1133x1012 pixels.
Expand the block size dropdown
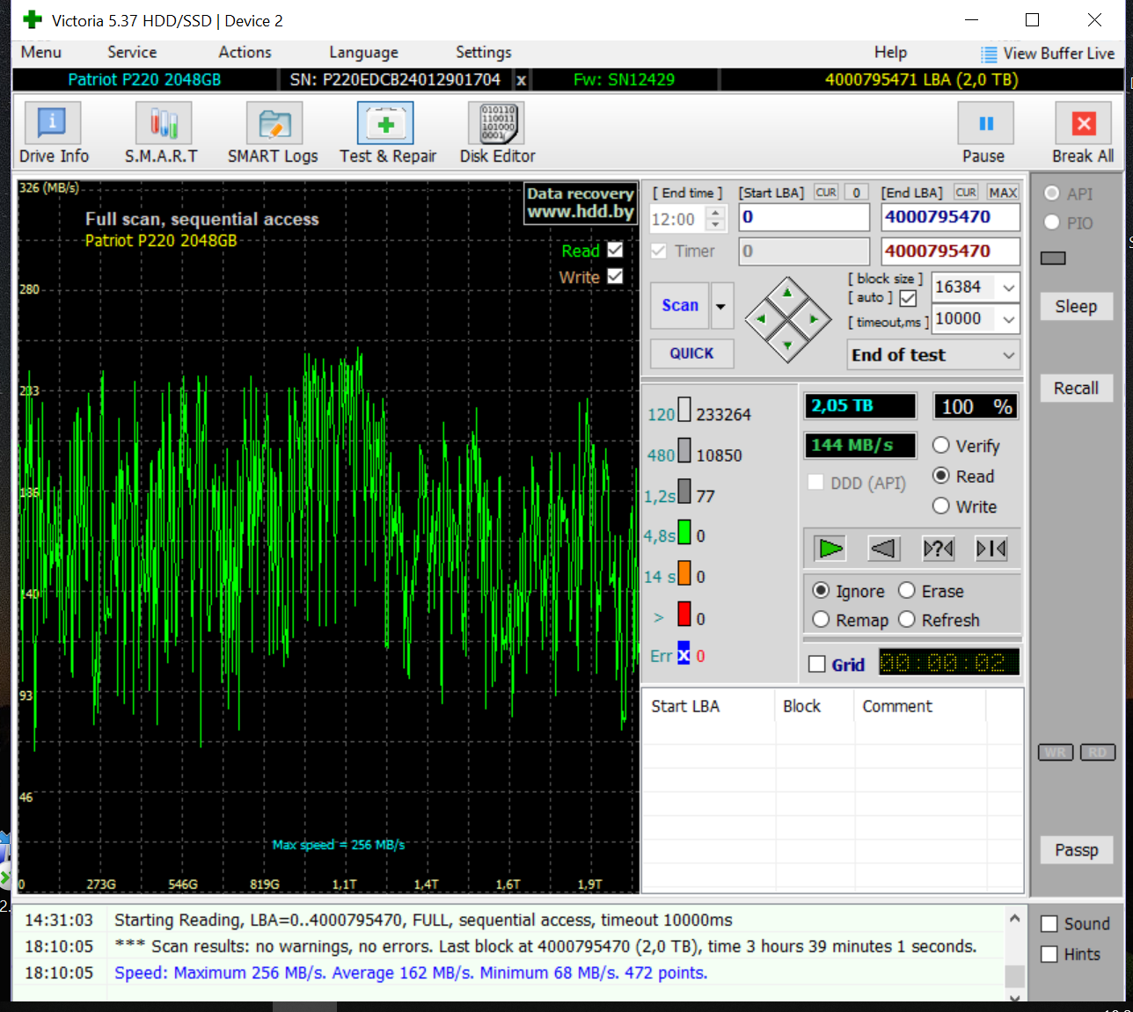pos(1008,288)
